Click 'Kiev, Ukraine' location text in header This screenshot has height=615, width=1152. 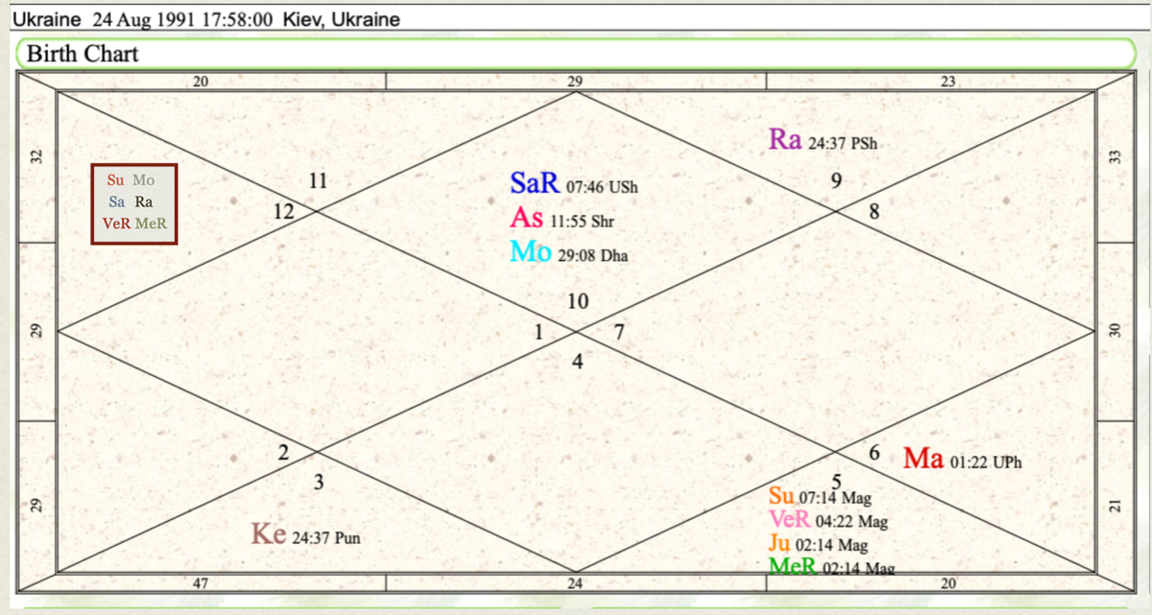pos(342,19)
